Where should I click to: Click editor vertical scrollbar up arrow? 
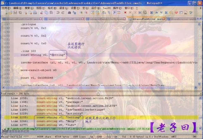(x=199, y=24)
